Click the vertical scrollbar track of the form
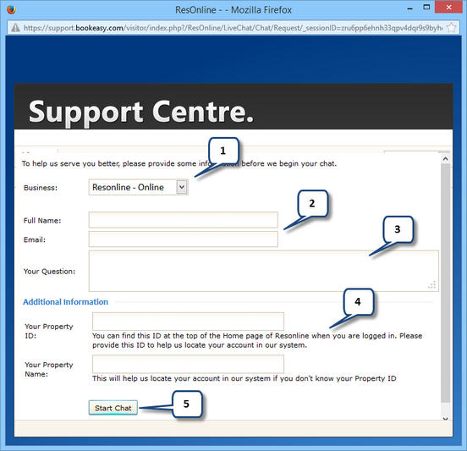 point(445,283)
